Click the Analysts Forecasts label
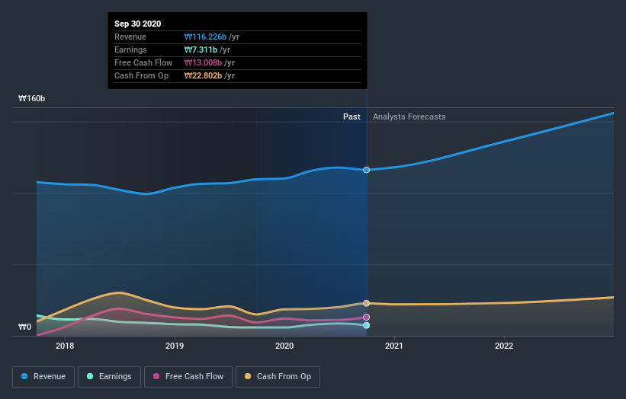626x399 pixels. tap(409, 117)
